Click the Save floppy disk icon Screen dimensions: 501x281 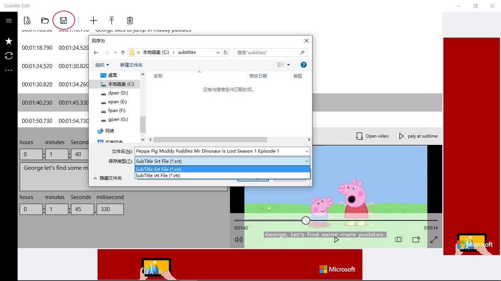click(x=63, y=20)
